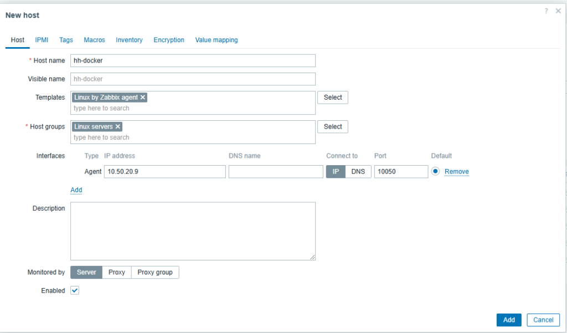567x333 pixels.
Task: Select DNS as the connect-to method
Action: 358,171
